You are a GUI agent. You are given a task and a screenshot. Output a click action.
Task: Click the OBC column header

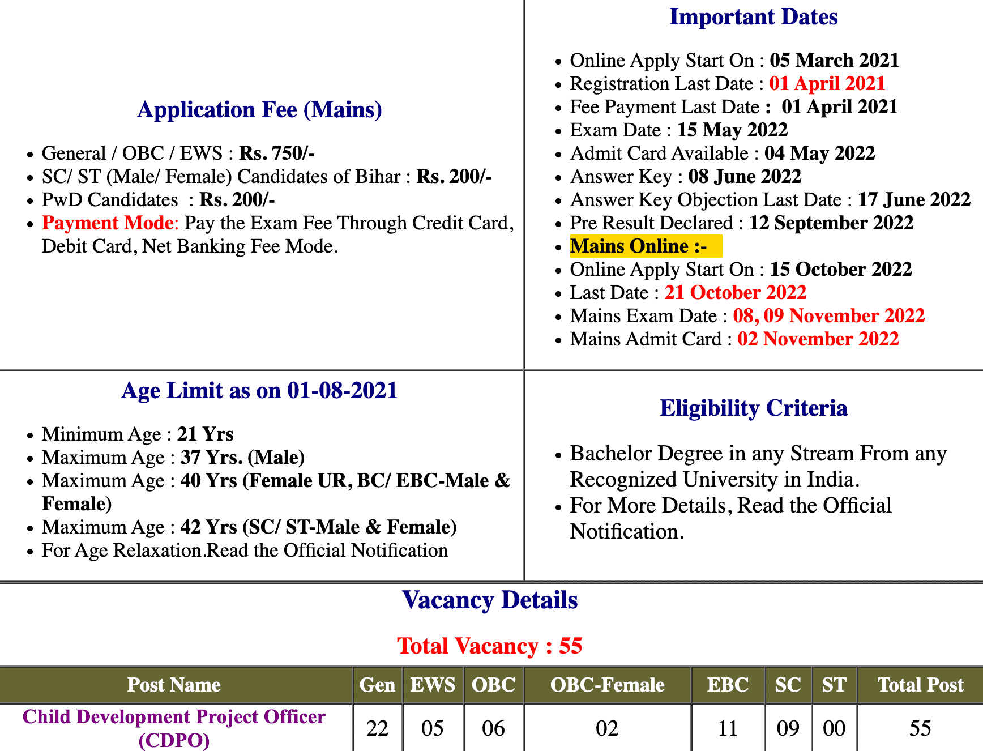pyautogui.click(x=494, y=685)
